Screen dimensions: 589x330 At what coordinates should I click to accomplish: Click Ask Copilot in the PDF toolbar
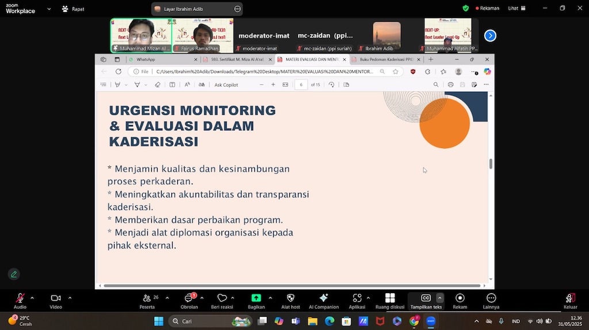point(226,84)
